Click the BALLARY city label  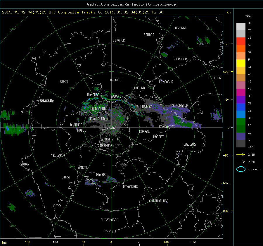[190, 144]
